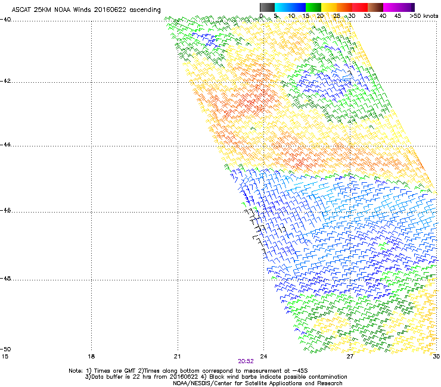Click the 15 longitude axis label
441x387 pixels.
(5, 357)
